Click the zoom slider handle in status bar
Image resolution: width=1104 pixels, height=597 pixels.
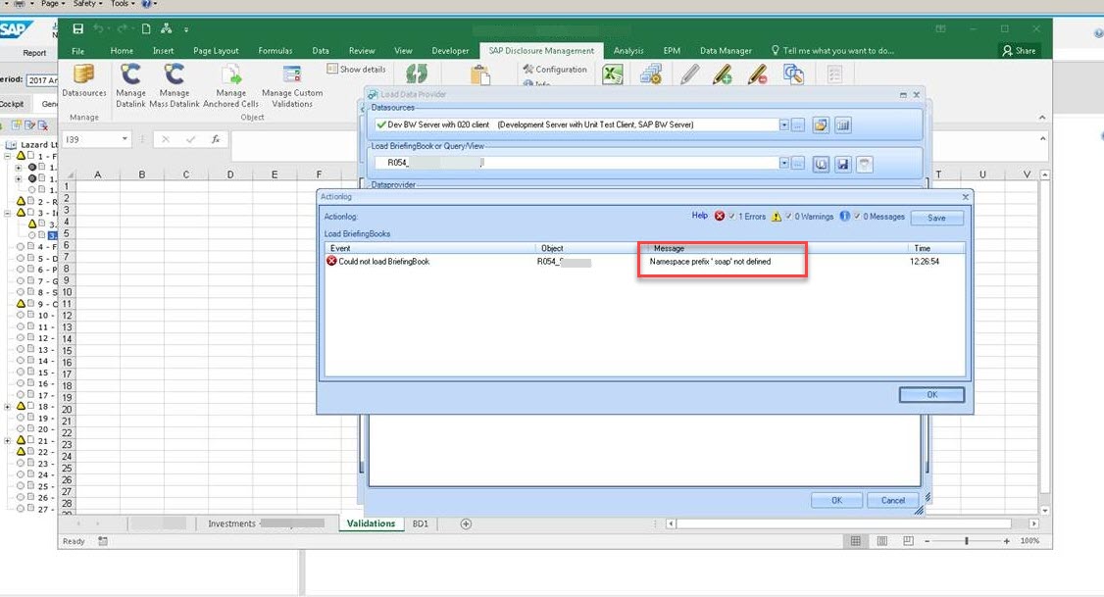click(967, 541)
